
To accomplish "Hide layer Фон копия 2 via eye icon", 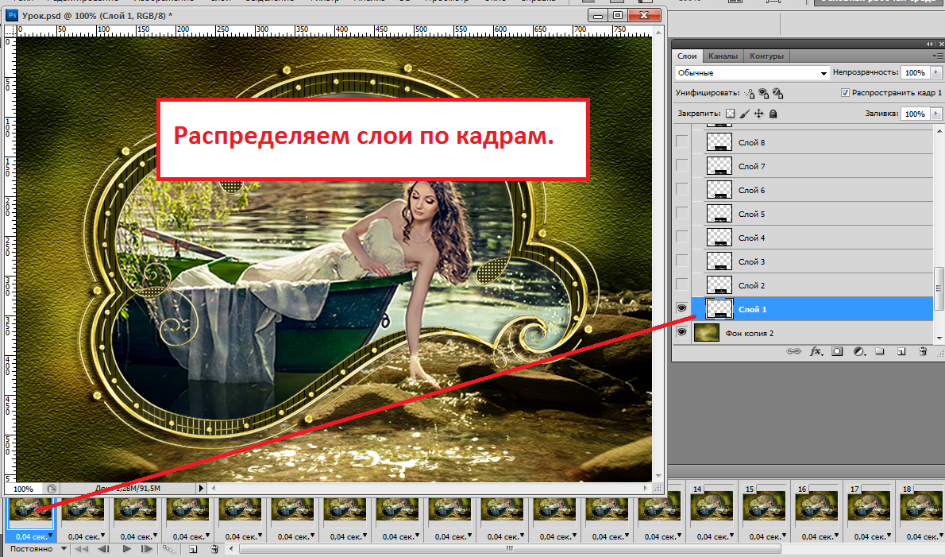I will coord(681,333).
